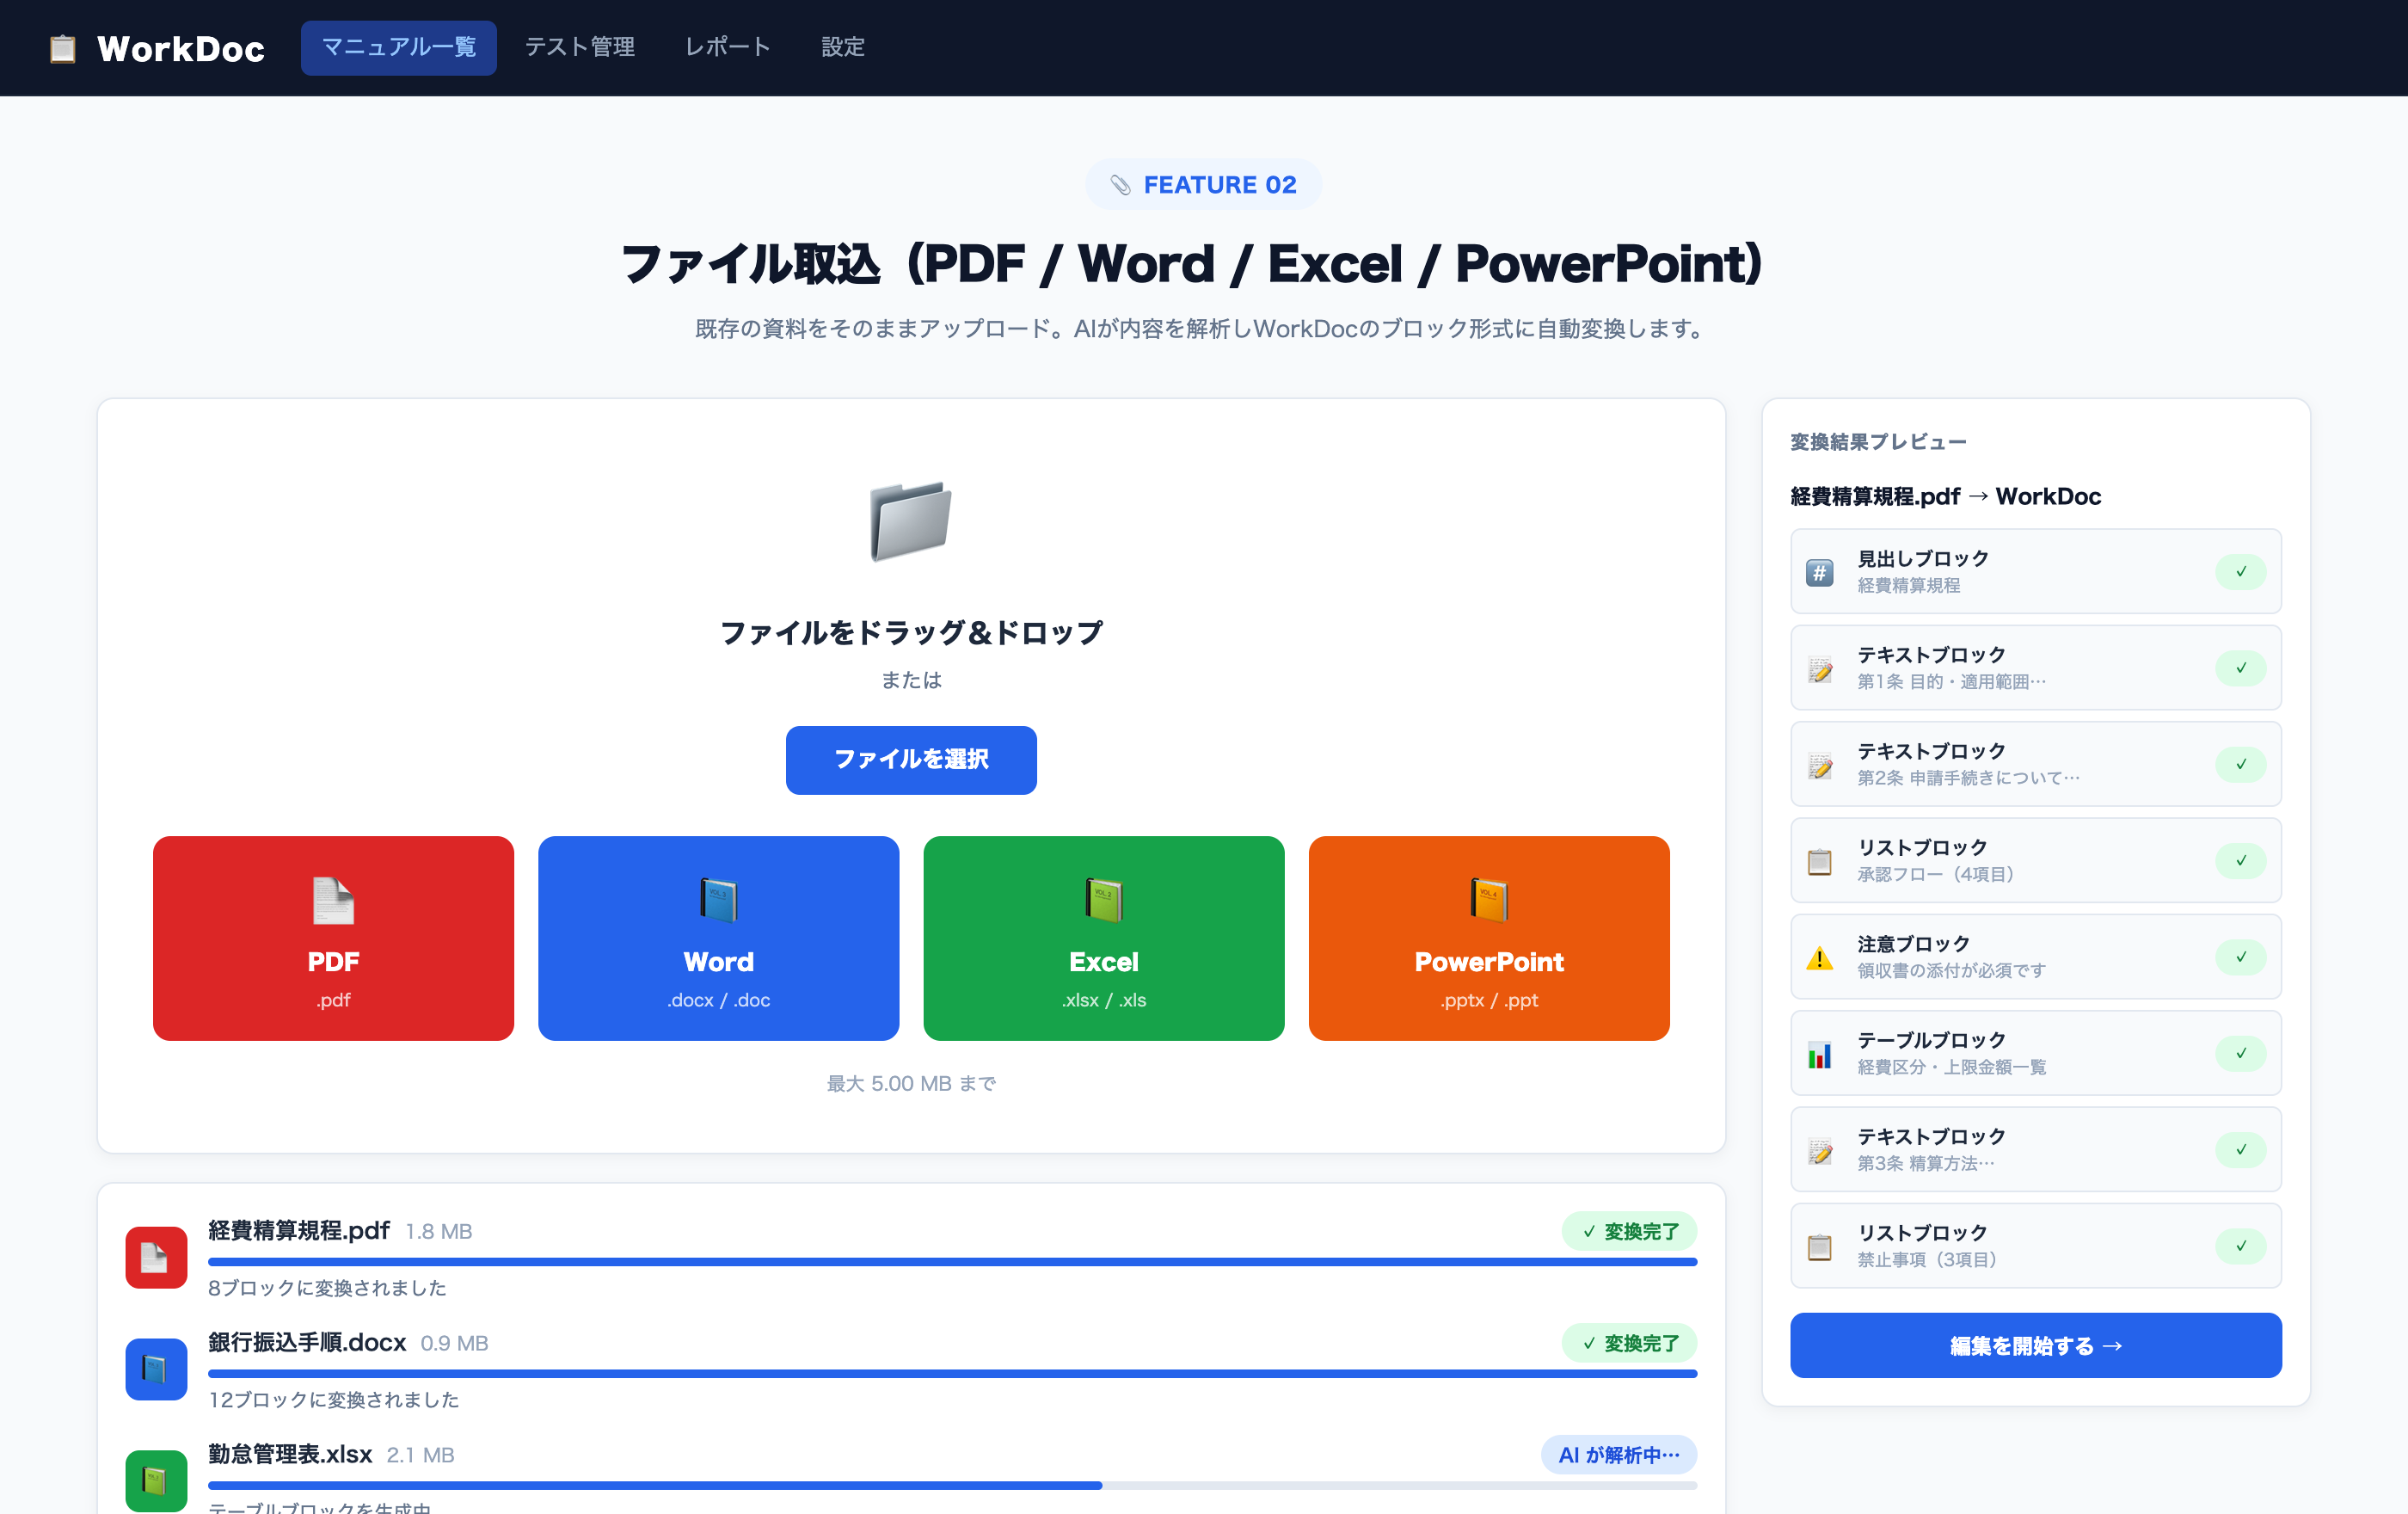Click the 変換完了 badge for 銀行振込手順.docx
Image resolution: width=2408 pixels, height=1514 pixels.
coord(1629,1343)
